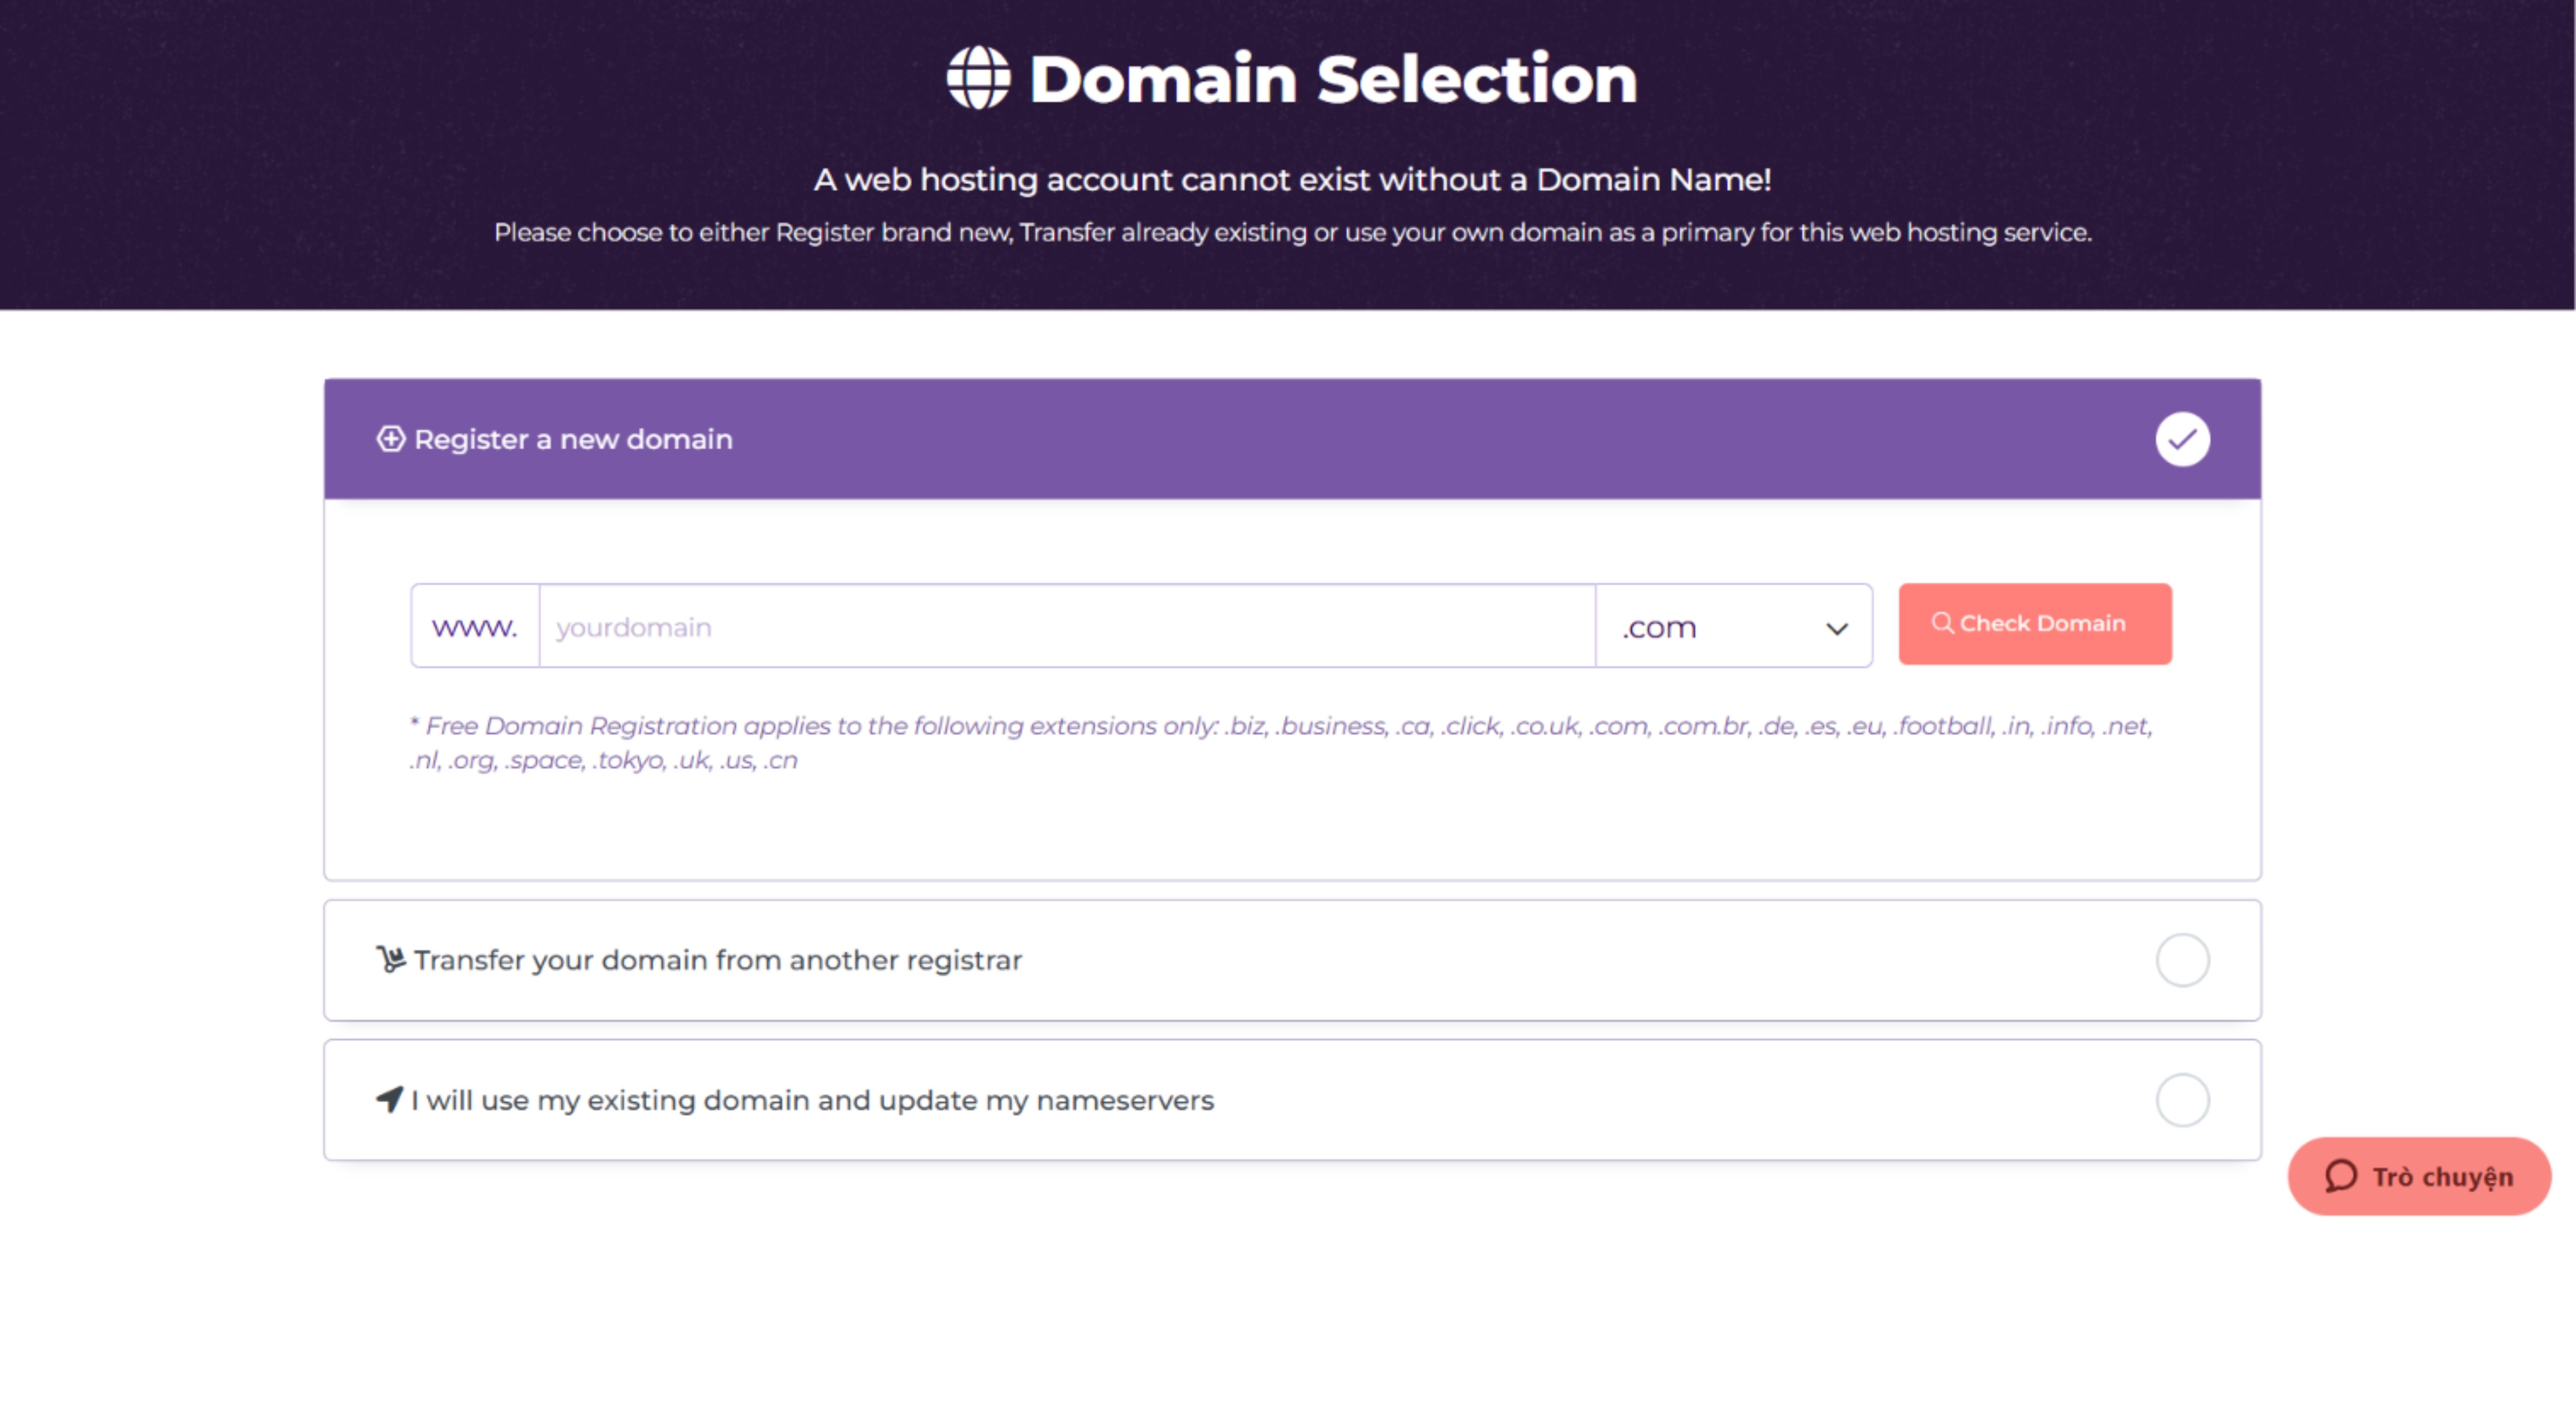Select the transfer domain radio circle
This screenshot has width=2576, height=1426.
click(x=2182, y=960)
